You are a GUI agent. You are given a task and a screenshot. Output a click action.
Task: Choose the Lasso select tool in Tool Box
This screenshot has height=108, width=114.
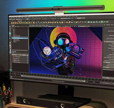(x=10, y=29)
